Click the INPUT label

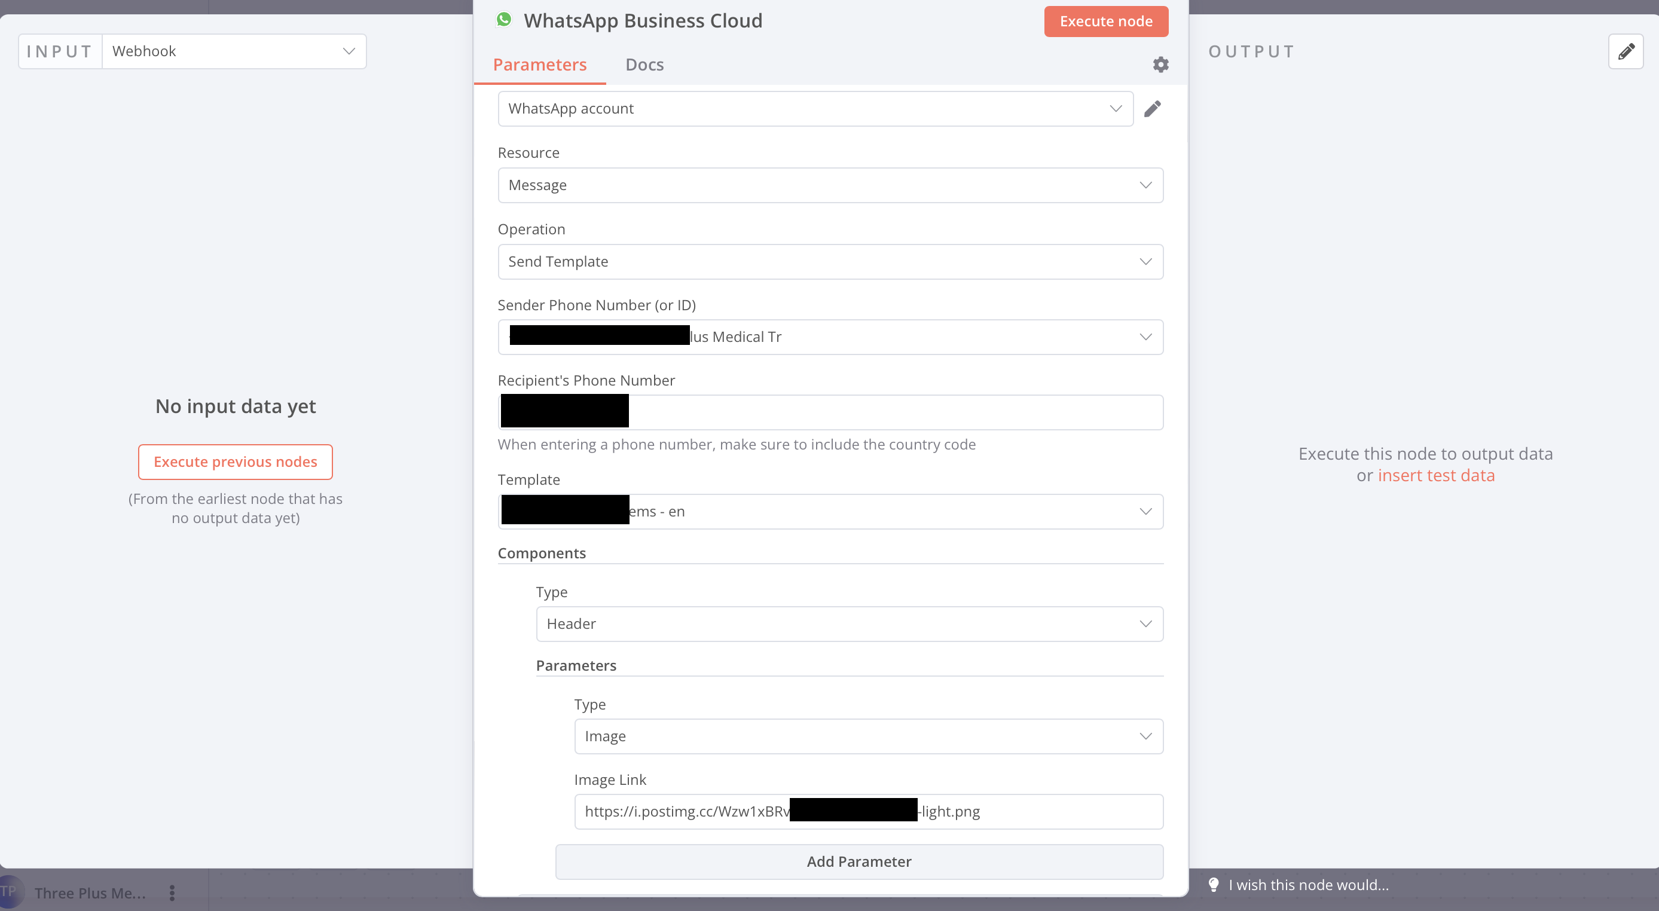60,51
